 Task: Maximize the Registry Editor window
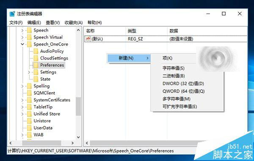[224, 14]
